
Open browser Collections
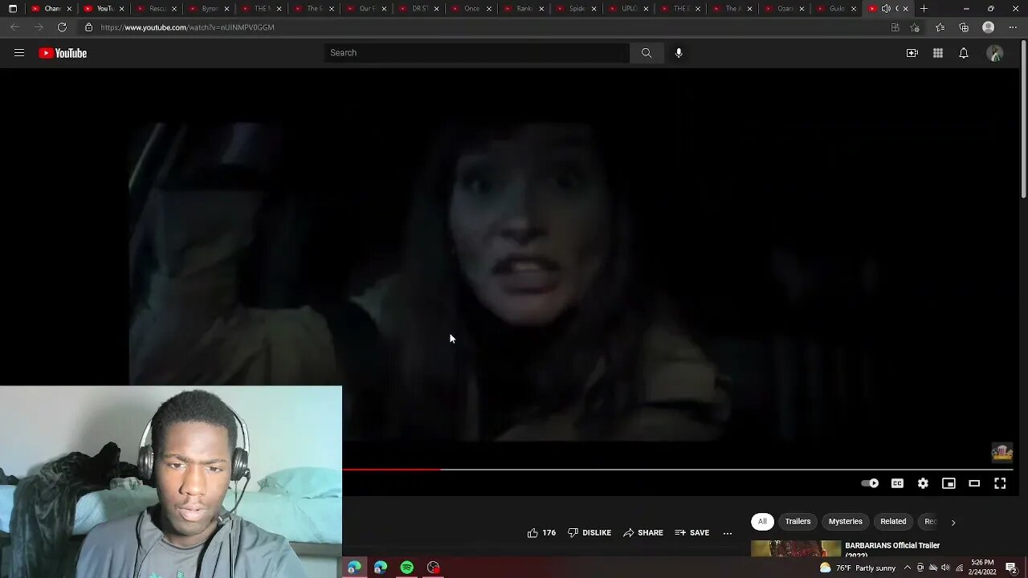point(965,27)
